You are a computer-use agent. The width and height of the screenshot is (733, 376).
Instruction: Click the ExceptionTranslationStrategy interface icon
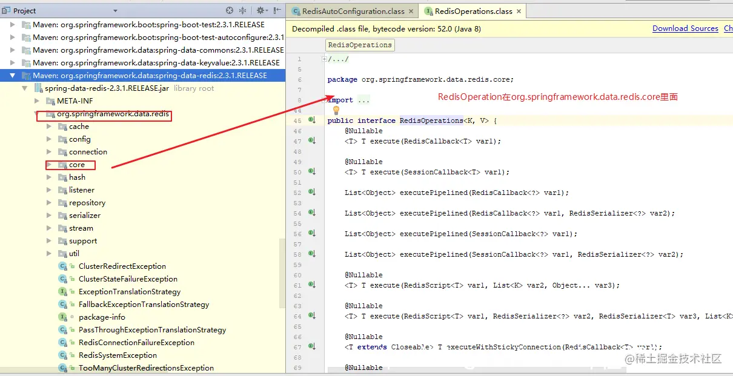point(63,292)
